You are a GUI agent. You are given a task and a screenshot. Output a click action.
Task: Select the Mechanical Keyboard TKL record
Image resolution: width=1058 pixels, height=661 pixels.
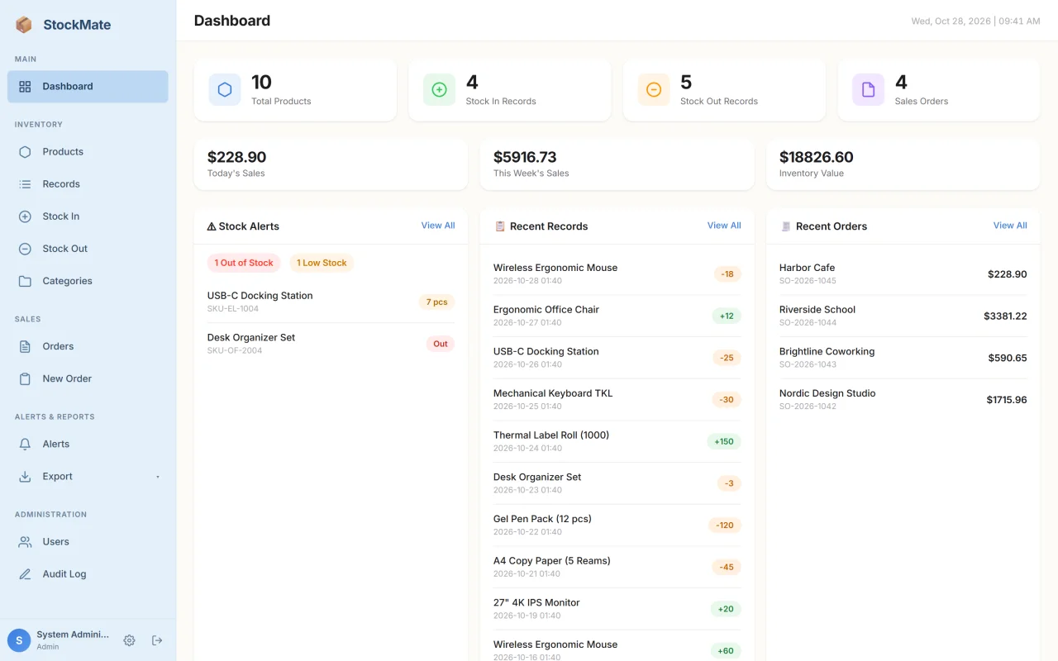[x=617, y=400]
